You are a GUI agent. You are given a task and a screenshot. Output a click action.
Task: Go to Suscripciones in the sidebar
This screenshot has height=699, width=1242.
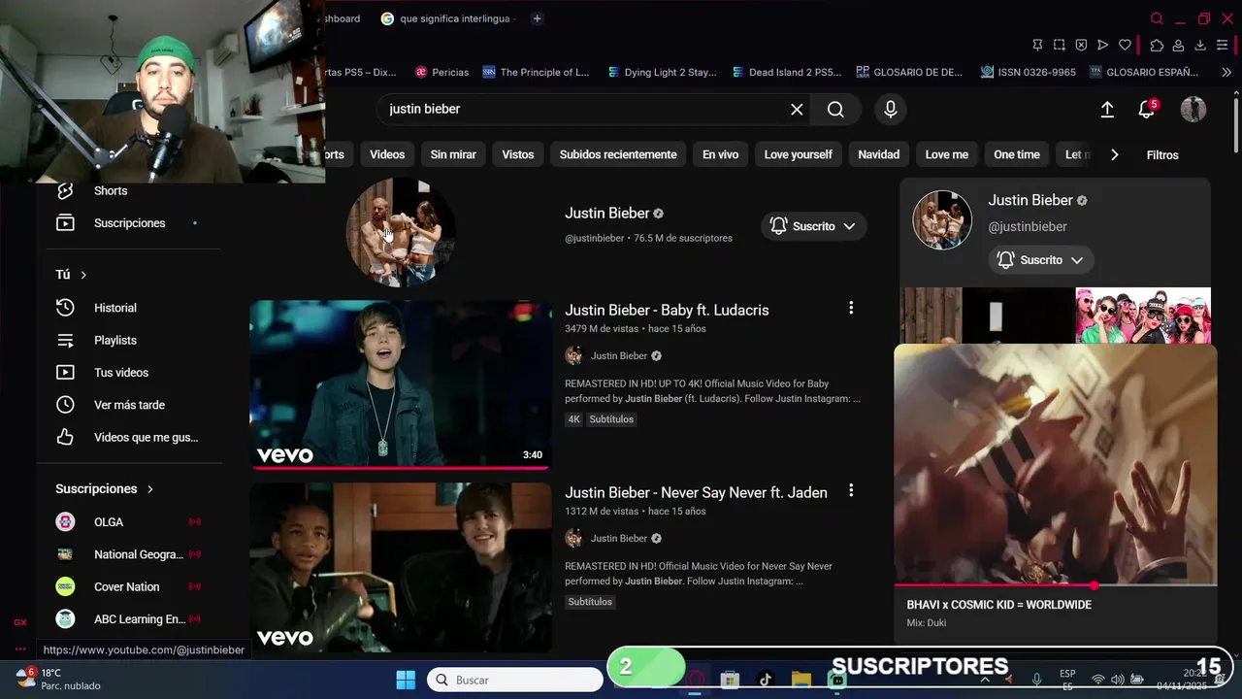[130, 223]
